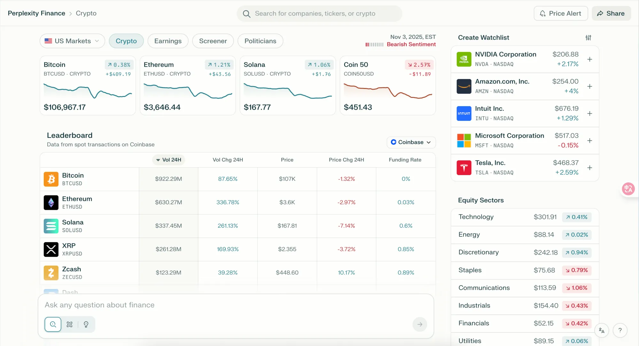Select the search mode in ask box
This screenshot has height=346, width=639.
click(x=53, y=324)
